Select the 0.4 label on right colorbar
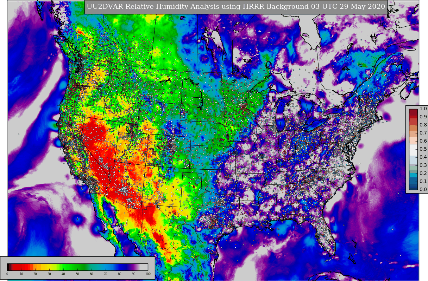 point(423,157)
